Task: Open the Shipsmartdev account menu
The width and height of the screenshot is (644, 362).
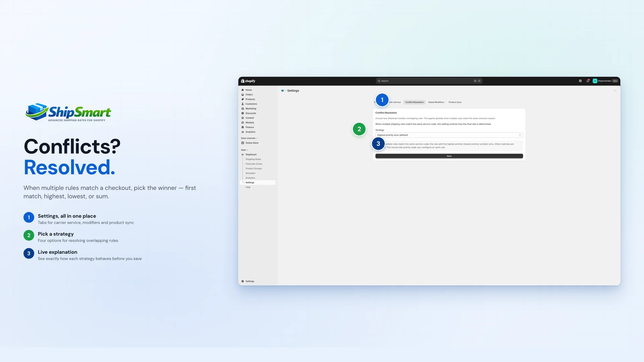Action: click(605, 81)
